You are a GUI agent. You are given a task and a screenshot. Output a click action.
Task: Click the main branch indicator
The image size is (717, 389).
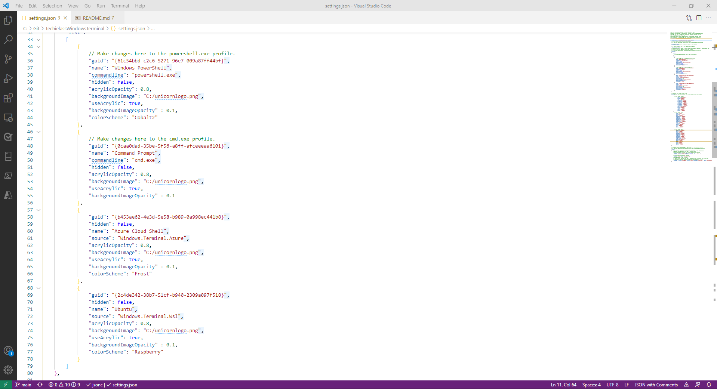coord(23,385)
